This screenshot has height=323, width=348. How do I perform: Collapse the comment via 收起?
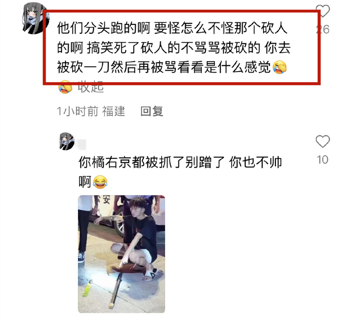click(90, 87)
